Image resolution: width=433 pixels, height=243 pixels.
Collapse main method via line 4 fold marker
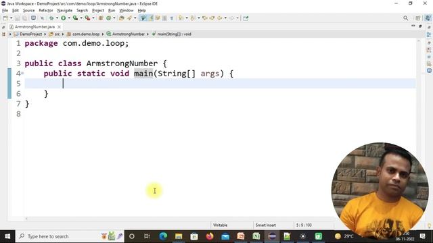click(x=22, y=74)
